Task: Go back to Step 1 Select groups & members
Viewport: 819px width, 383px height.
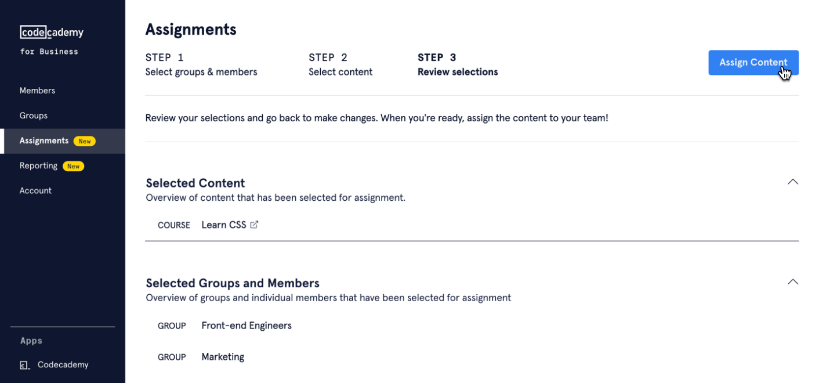Action: tap(201, 65)
